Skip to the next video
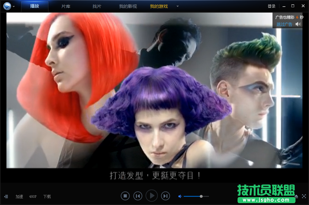Screen dimensions: 309x205 coord(166,196)
